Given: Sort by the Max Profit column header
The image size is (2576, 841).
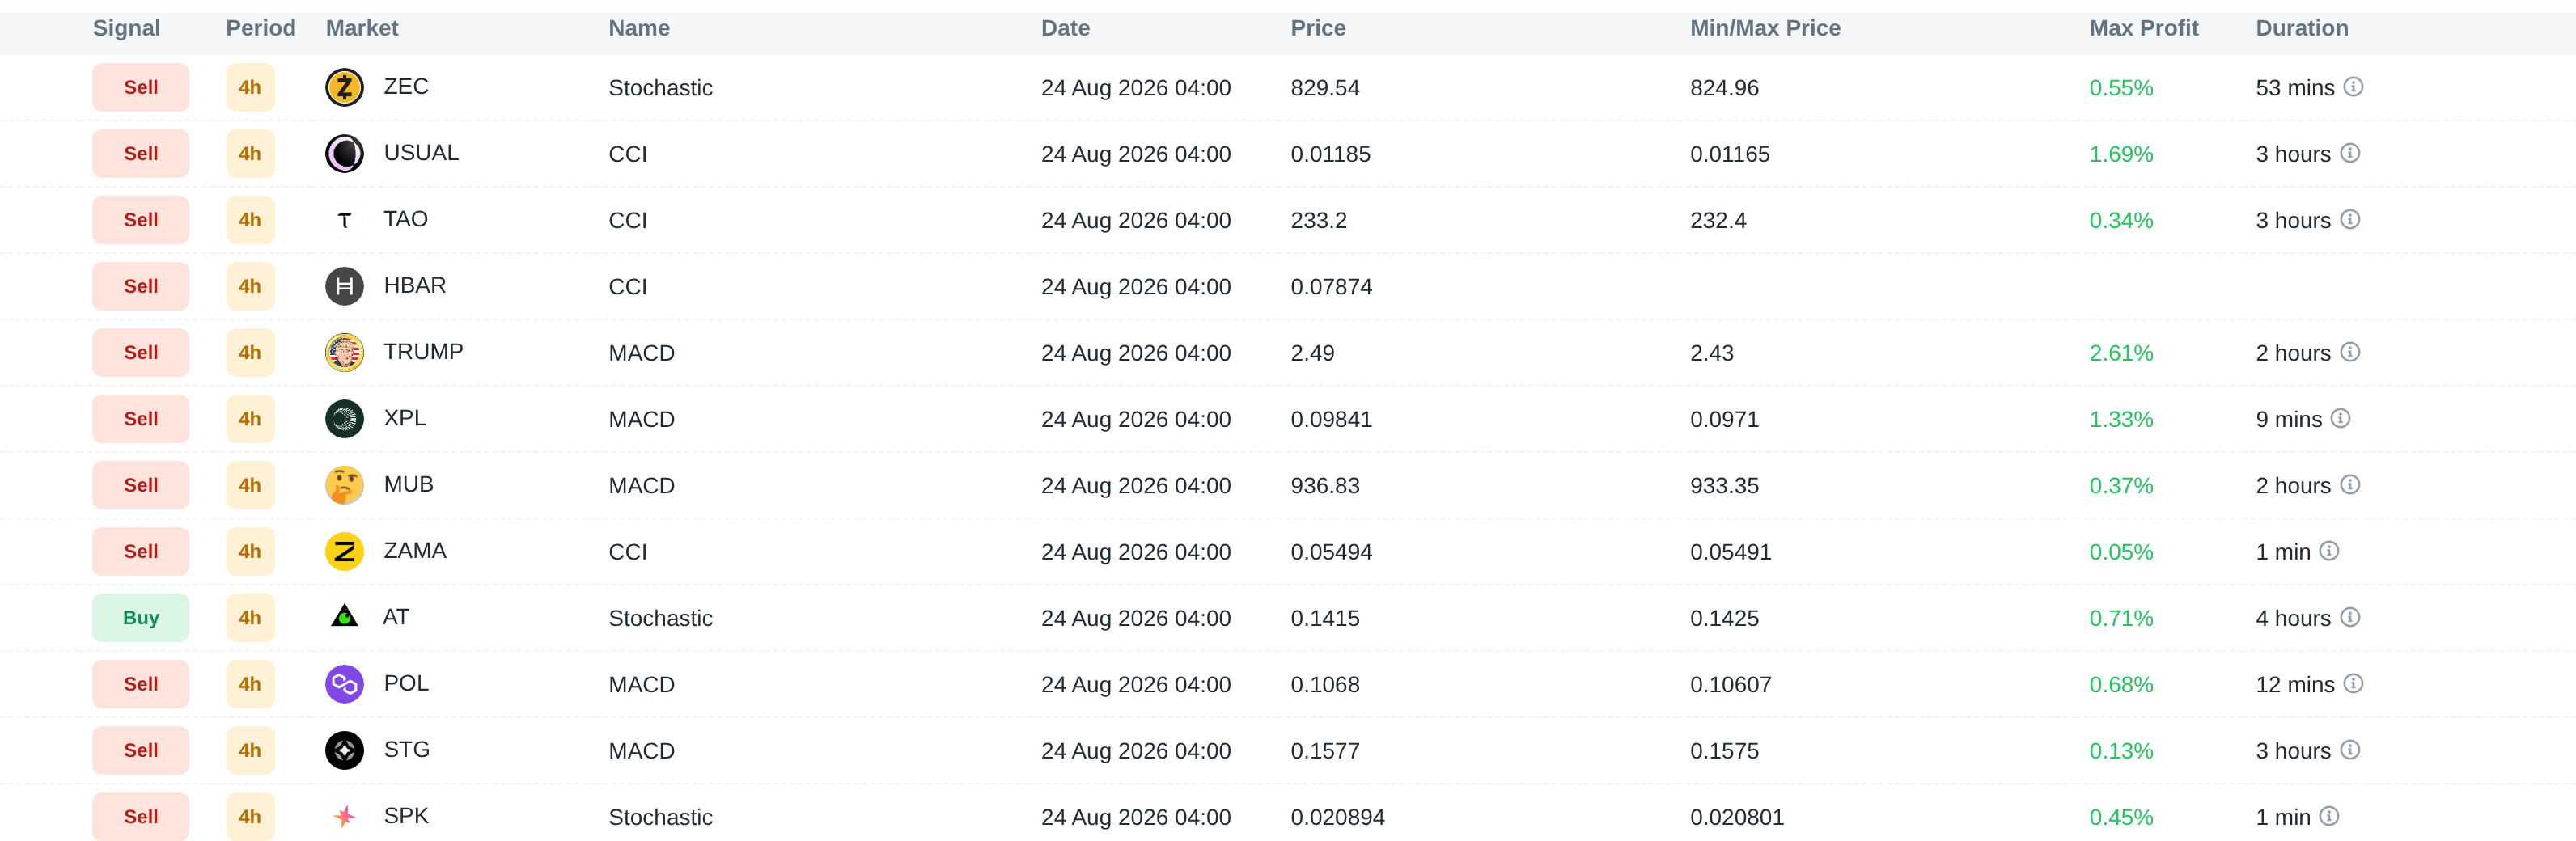Looking at the screenshot, I should 2143,28.
